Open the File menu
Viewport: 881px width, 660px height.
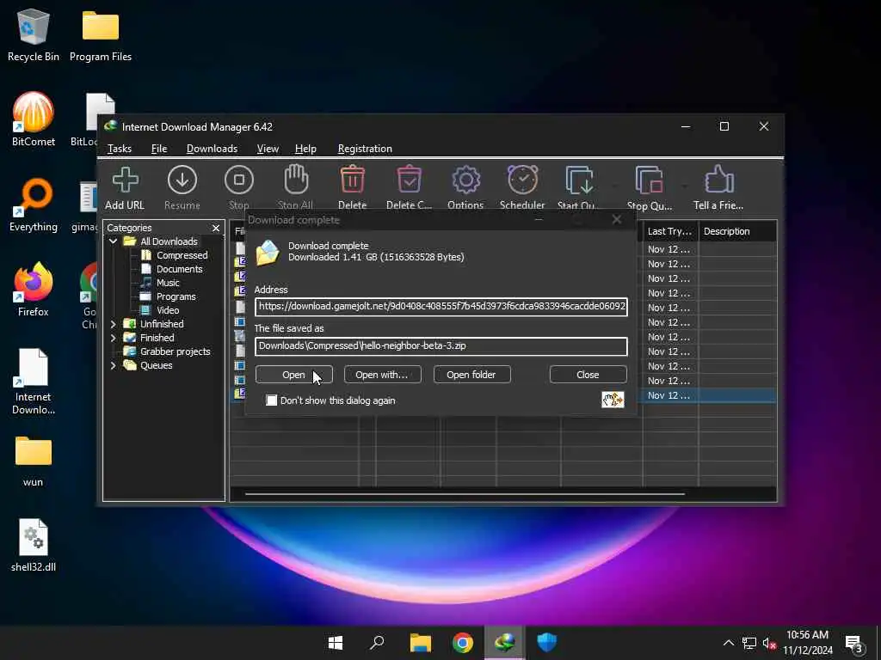159,149
